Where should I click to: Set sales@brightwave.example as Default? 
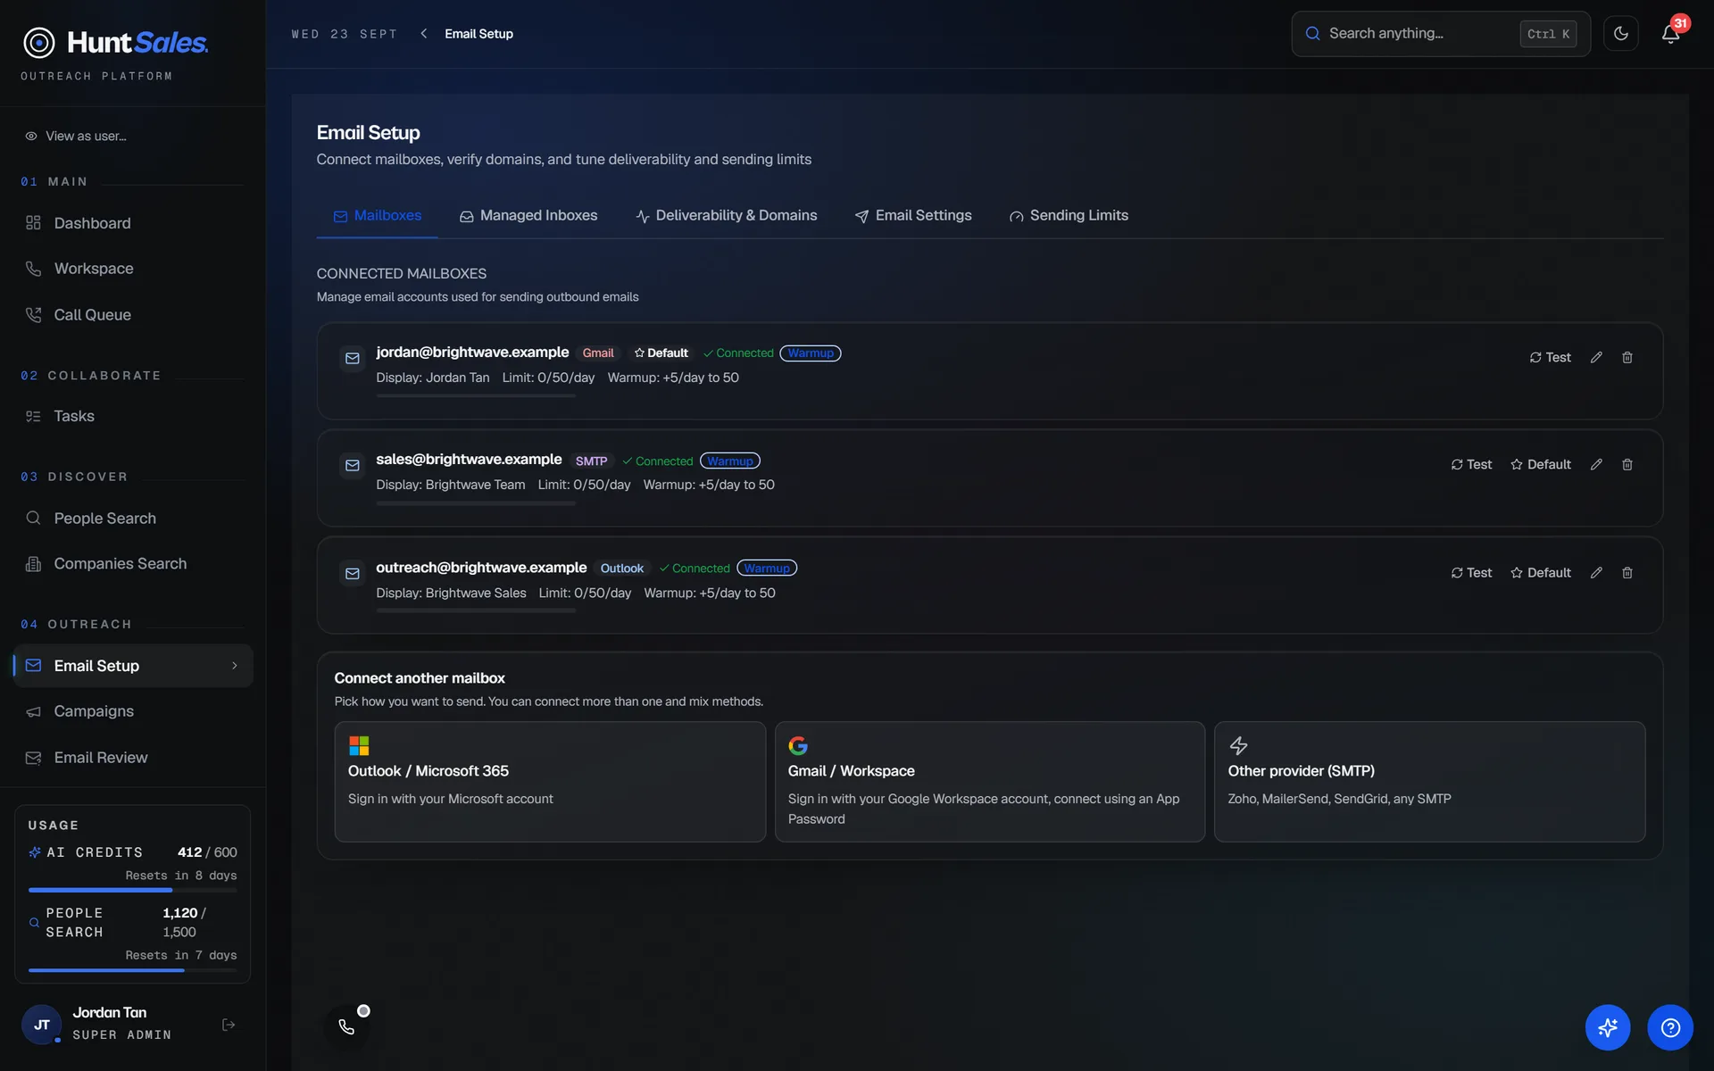[x=1541, y=465]
